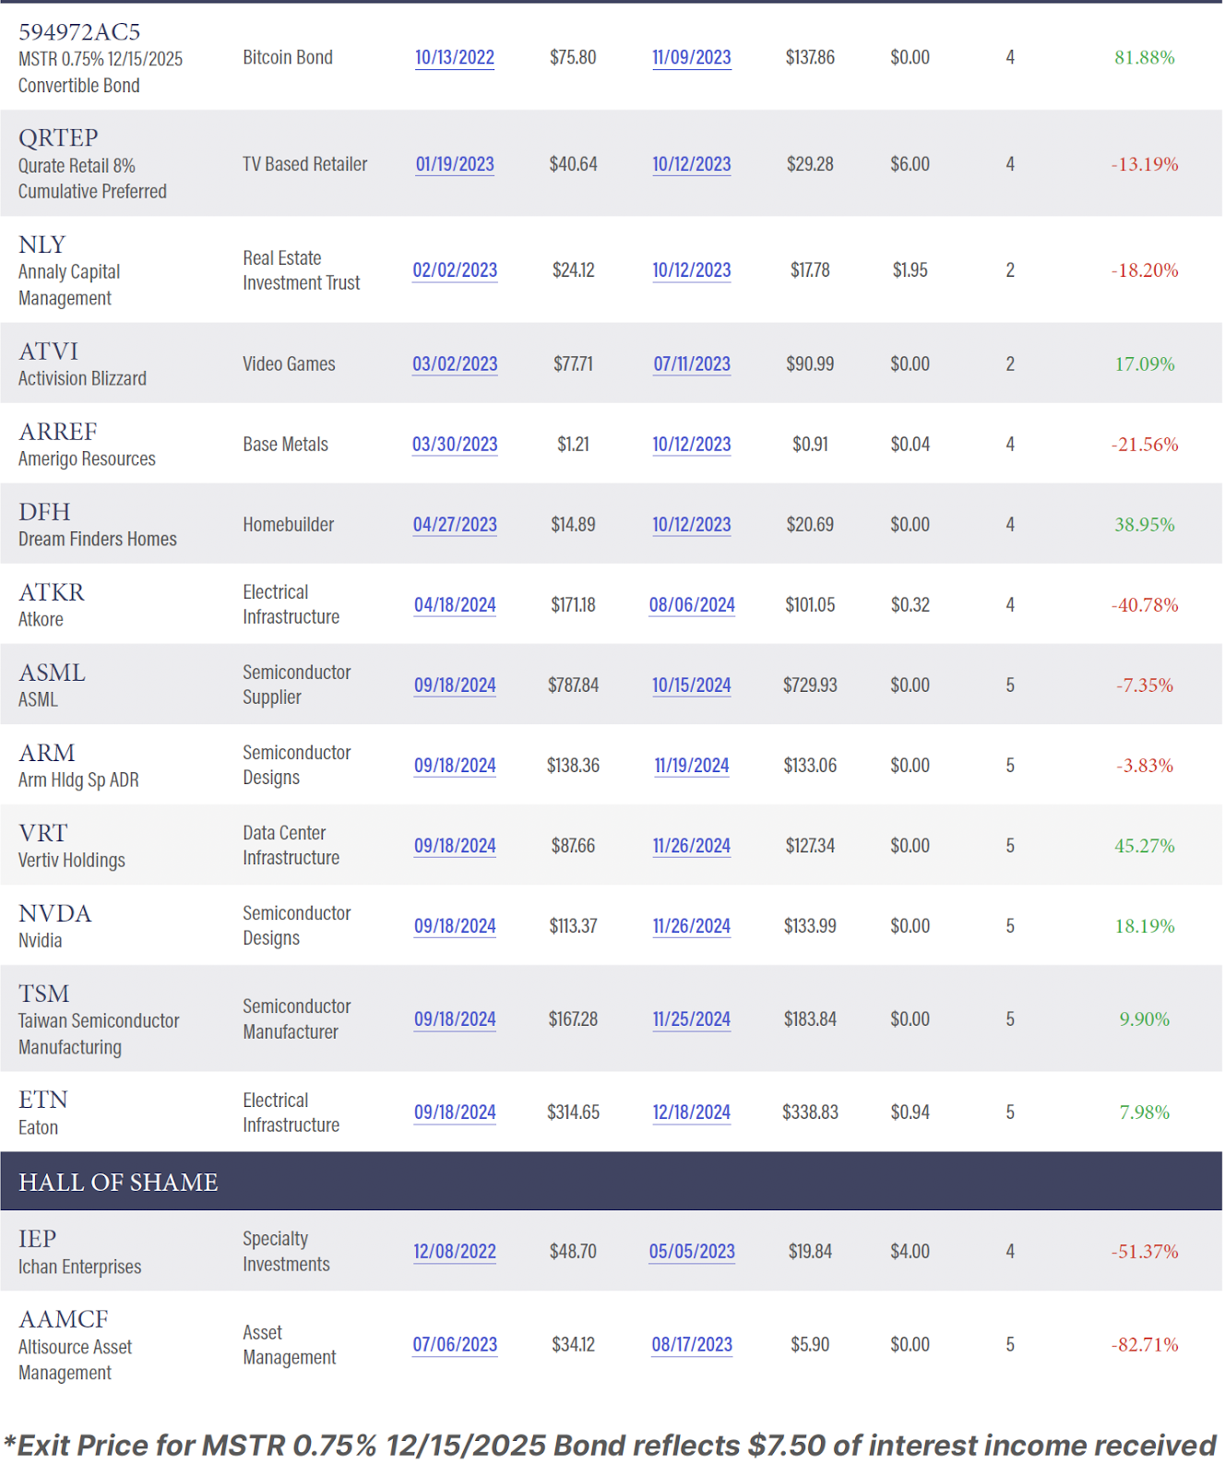Image resolution: width=1225 pixels, height=1476 pixels.
Task: Click the IEP ticker symbol
Action: pyautogui.click(x=38, y=1239)
